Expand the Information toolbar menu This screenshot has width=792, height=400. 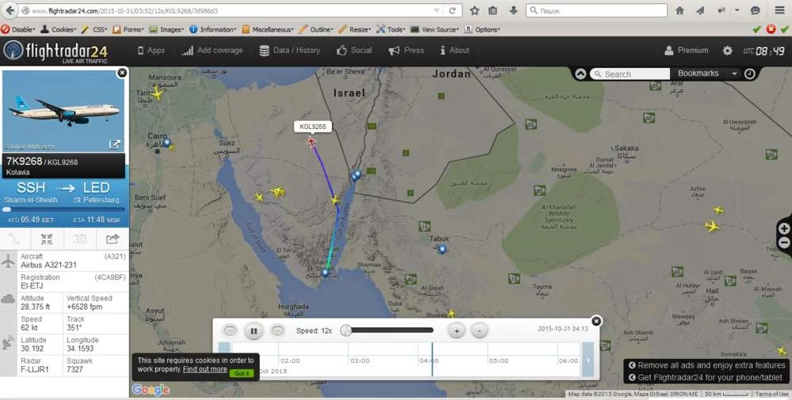pos(212,30)
